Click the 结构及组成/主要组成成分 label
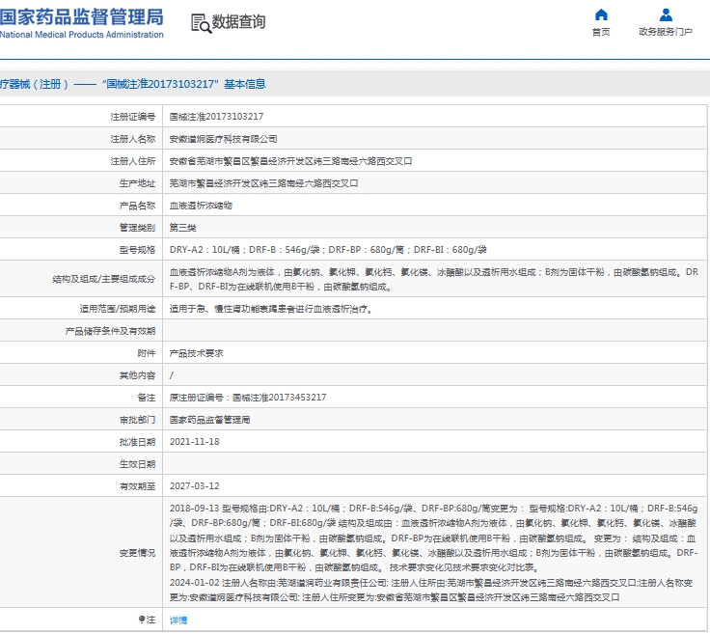 click(x=103, y=279)
